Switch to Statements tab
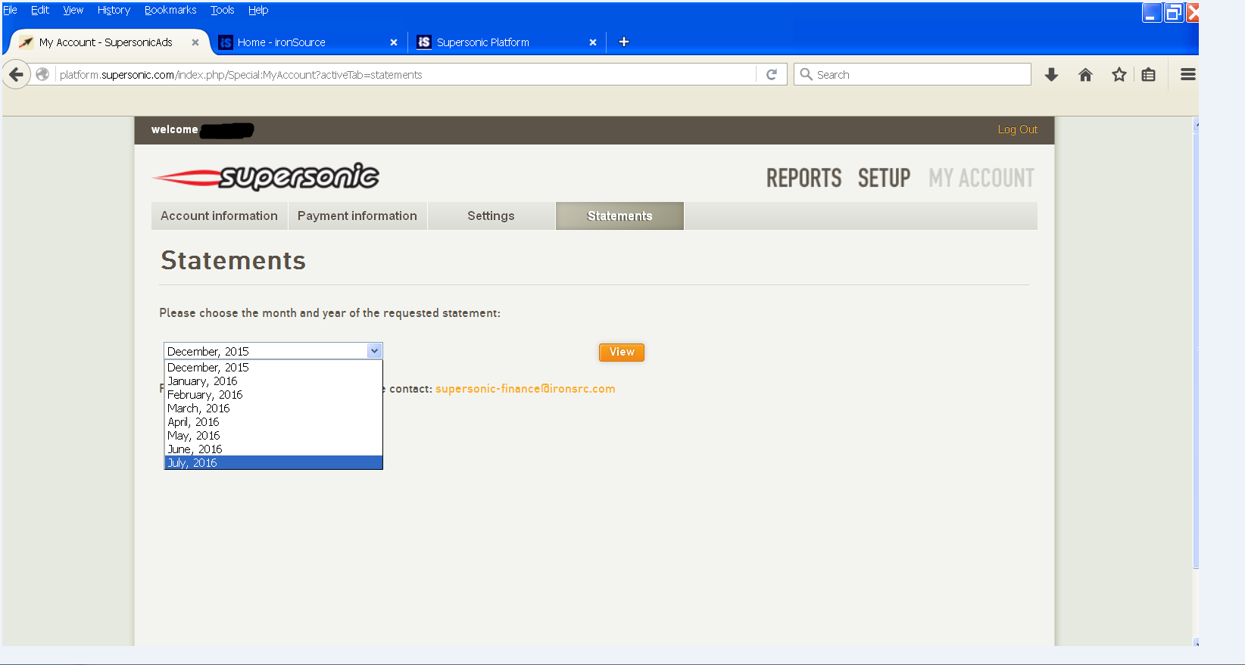 619,216
